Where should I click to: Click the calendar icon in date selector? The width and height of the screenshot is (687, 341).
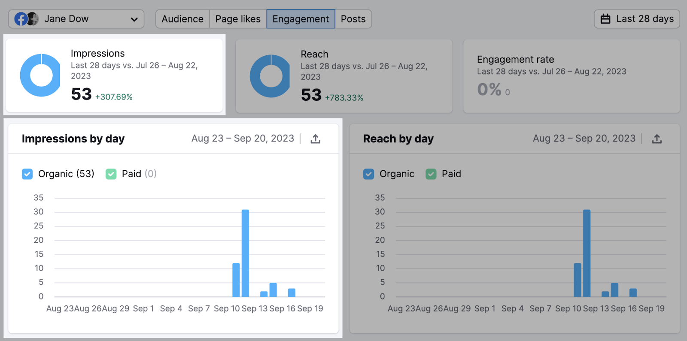(605, 19)
